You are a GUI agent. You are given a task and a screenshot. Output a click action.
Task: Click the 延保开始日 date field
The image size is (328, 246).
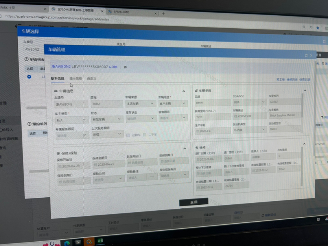click(142, 162)
